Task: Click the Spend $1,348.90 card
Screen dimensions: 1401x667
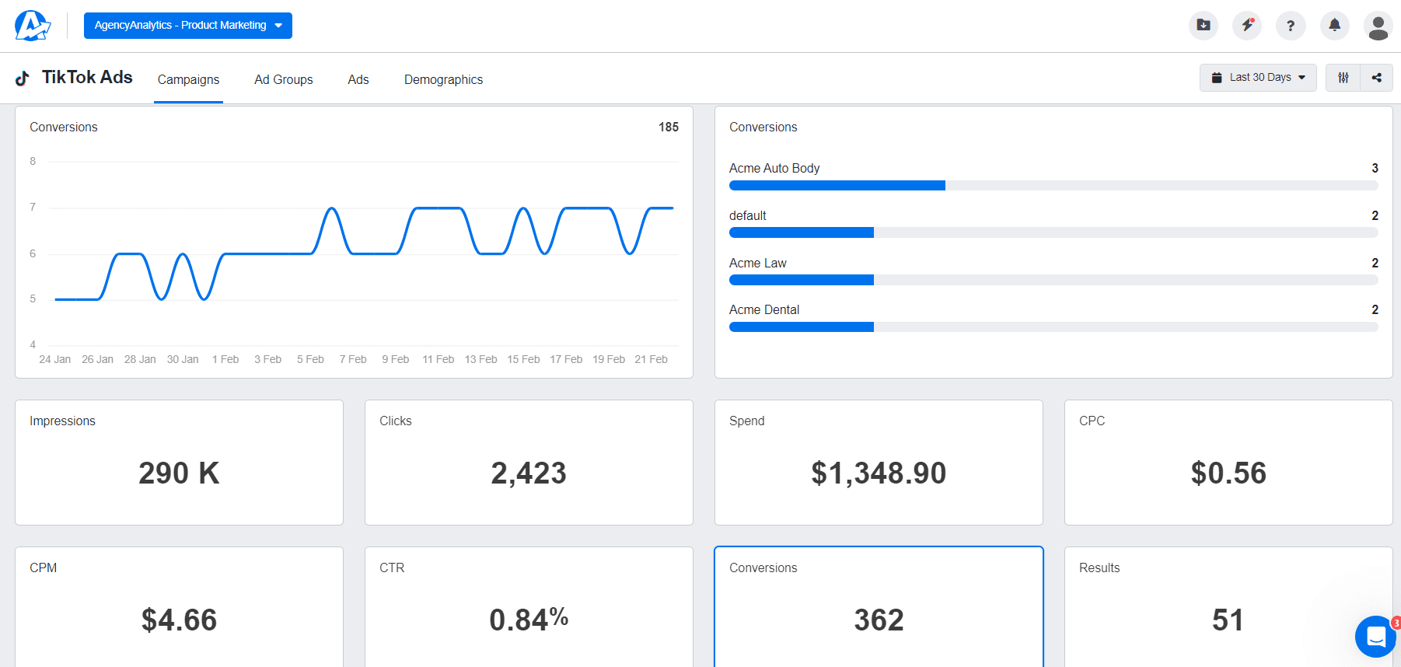Action: coord(879,463)
